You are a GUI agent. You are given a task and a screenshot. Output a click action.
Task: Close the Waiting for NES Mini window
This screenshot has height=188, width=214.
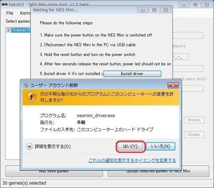[166, 10]
